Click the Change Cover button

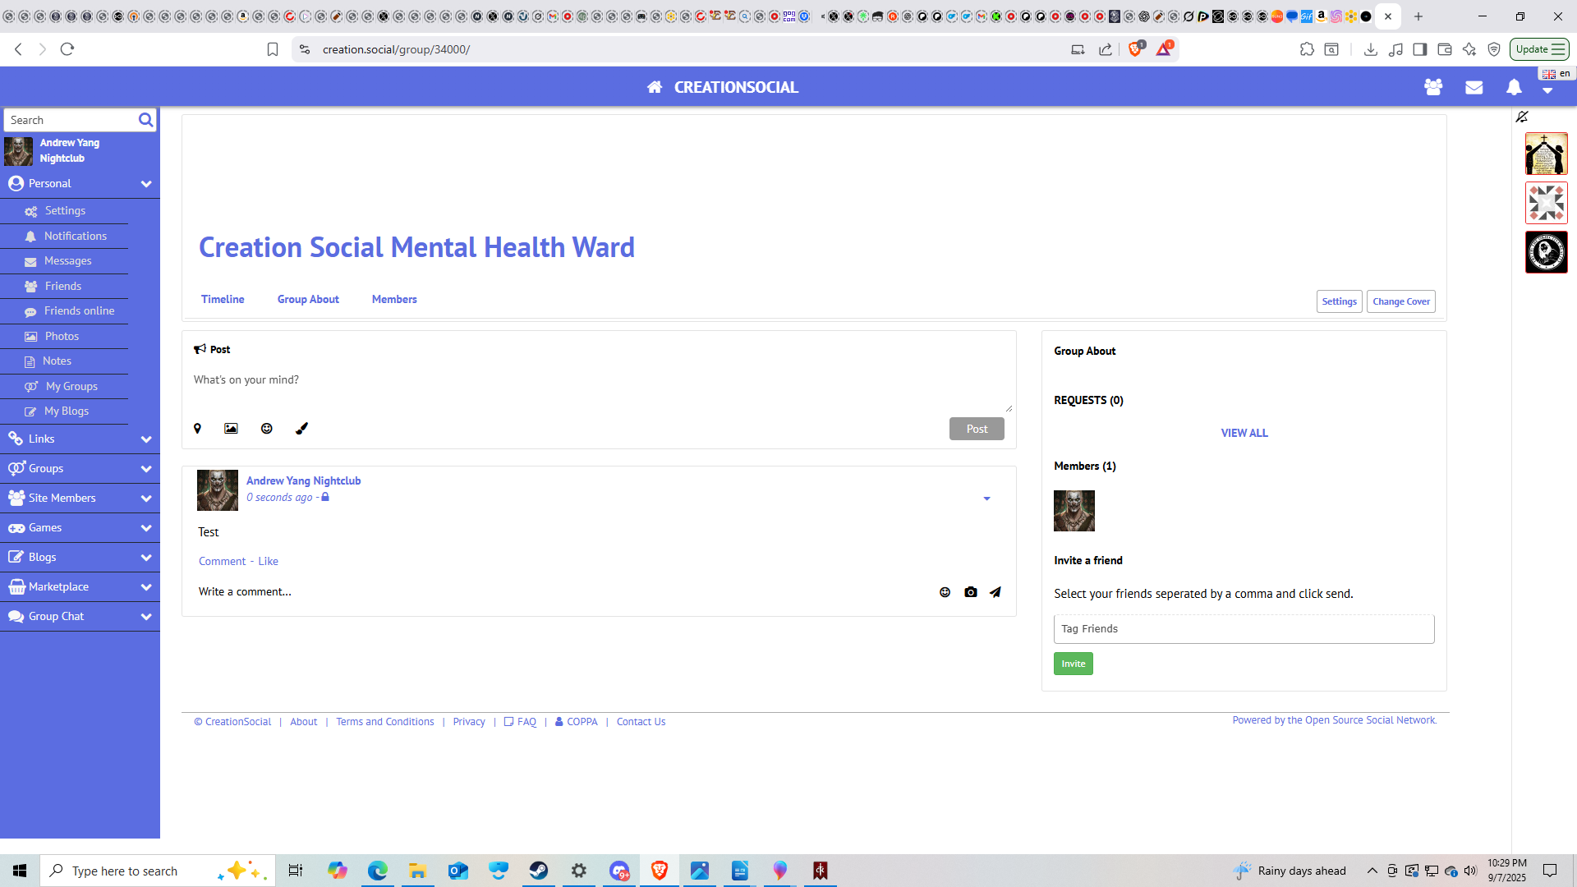(x=1400, y=301)
